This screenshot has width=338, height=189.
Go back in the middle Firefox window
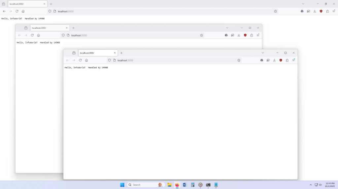[x=19, y=35]
